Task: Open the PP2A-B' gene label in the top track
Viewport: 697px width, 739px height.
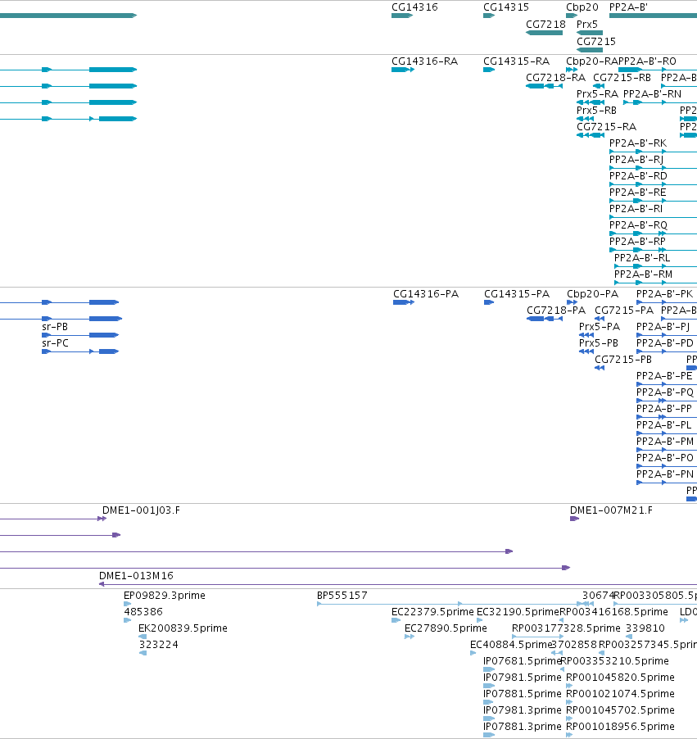Action: click(x=628, y=7)
